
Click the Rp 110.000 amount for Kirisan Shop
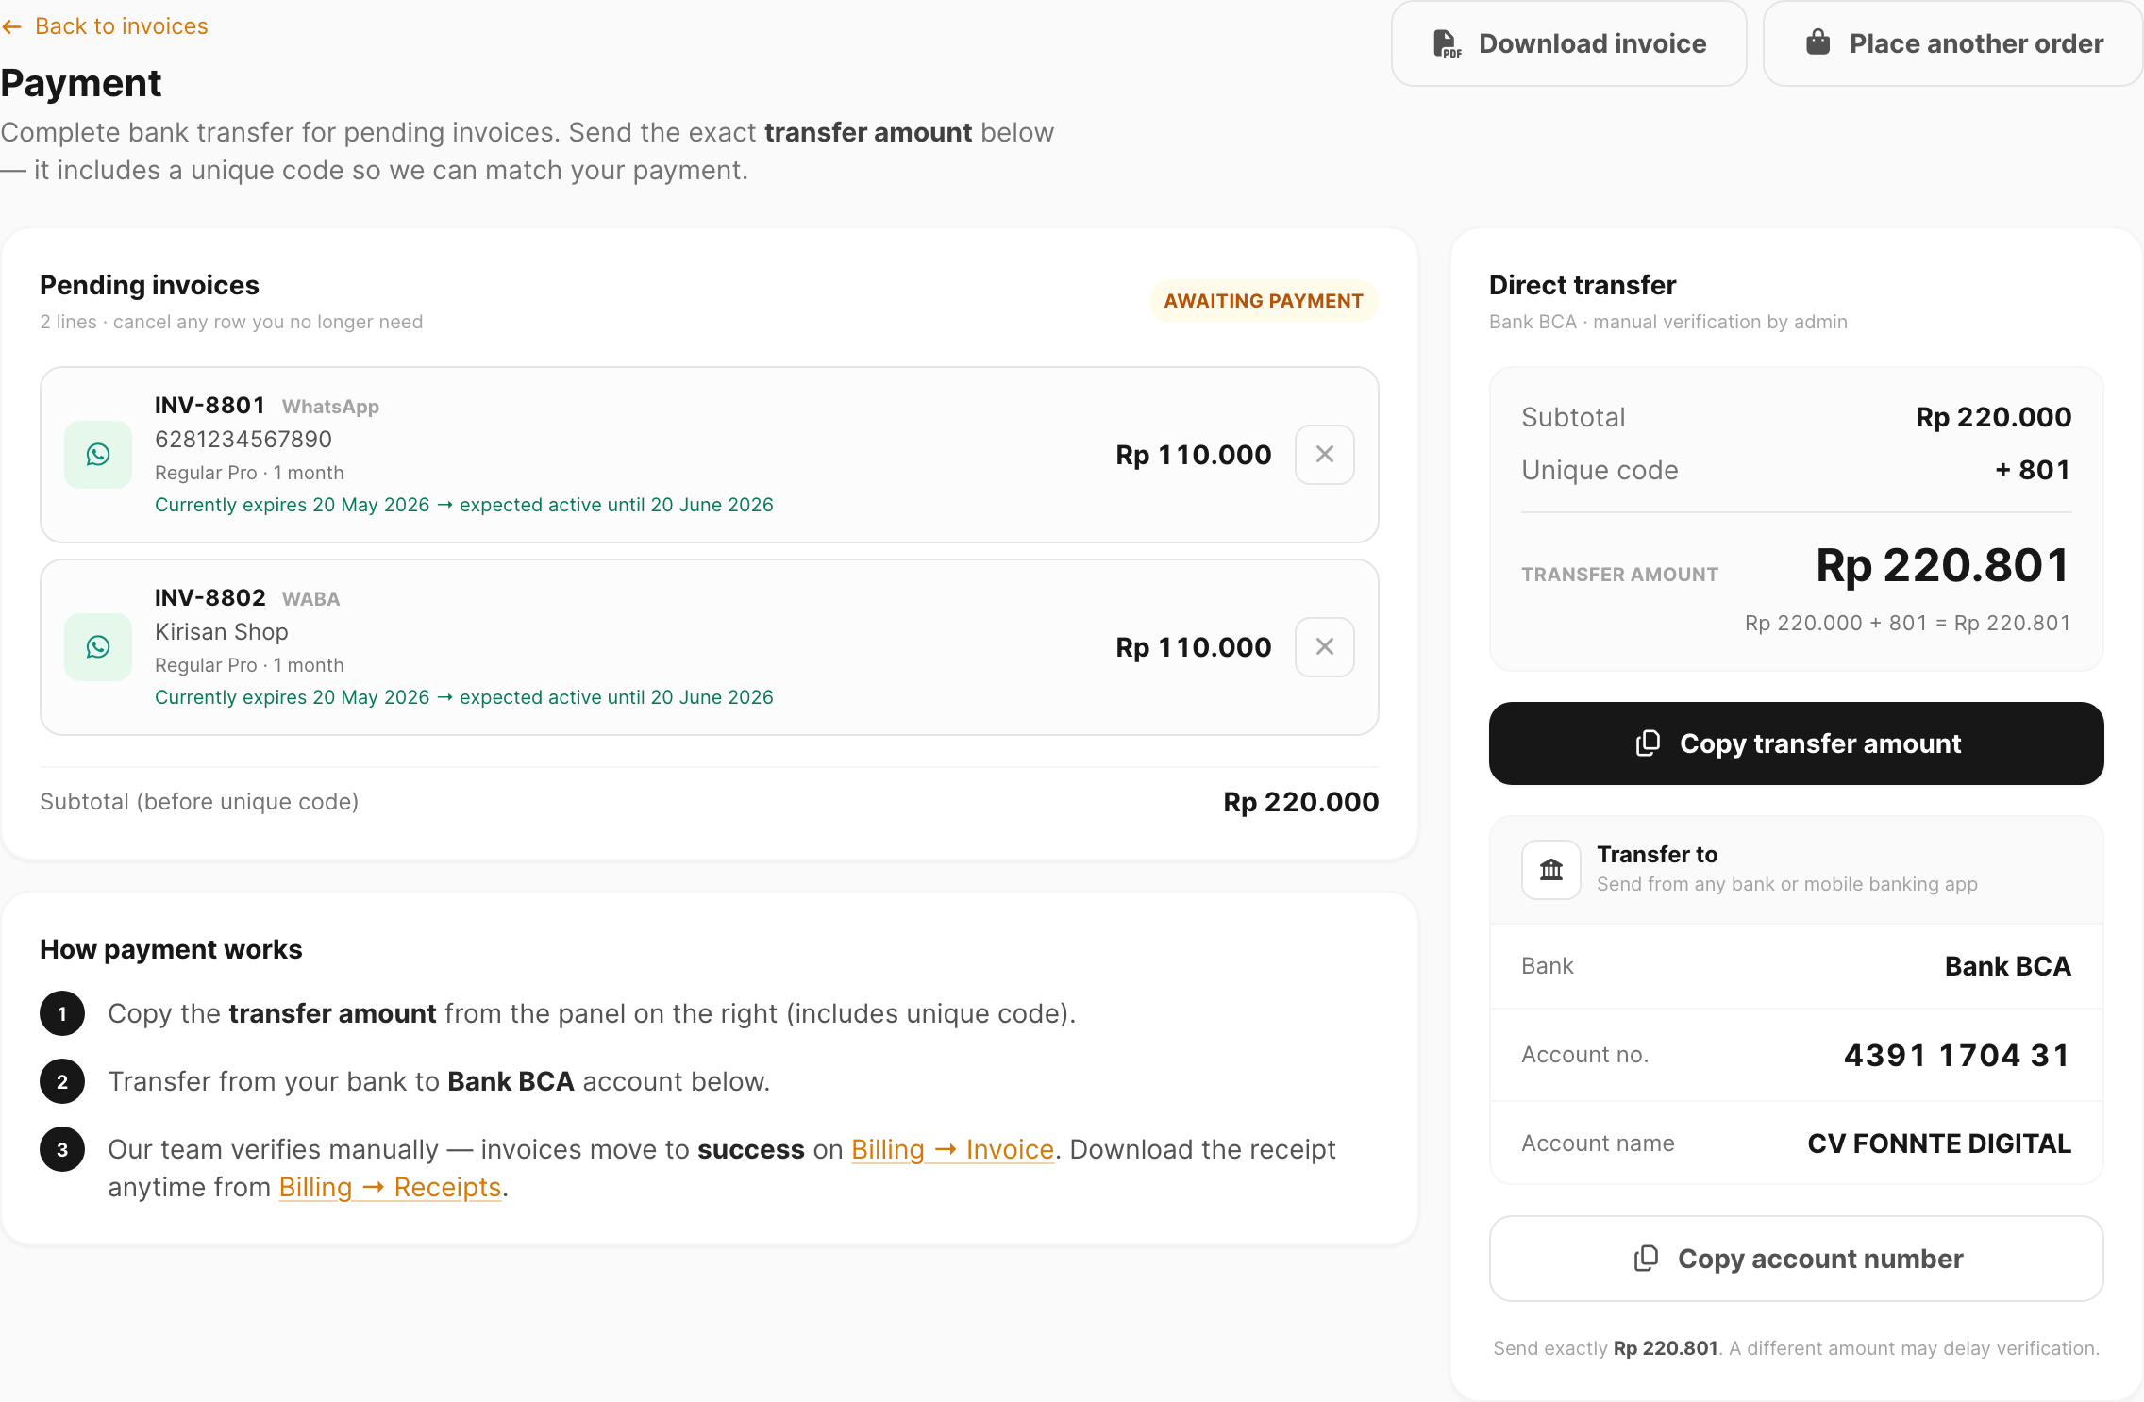coord(1194,647)
